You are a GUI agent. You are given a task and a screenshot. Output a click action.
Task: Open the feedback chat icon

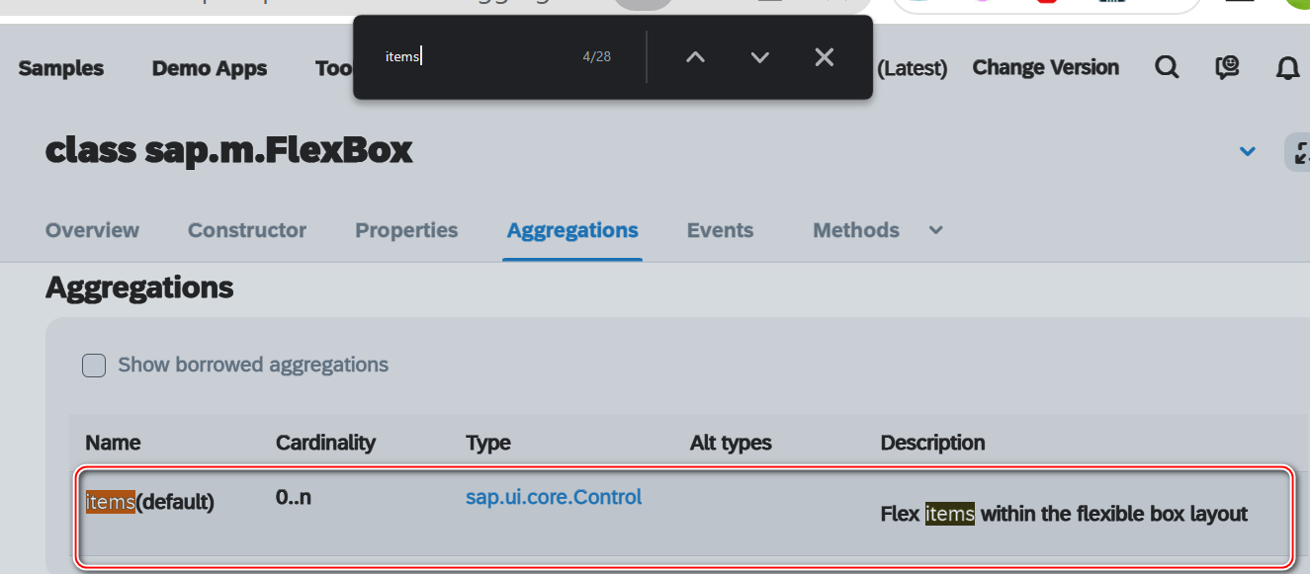point(1227,68)
